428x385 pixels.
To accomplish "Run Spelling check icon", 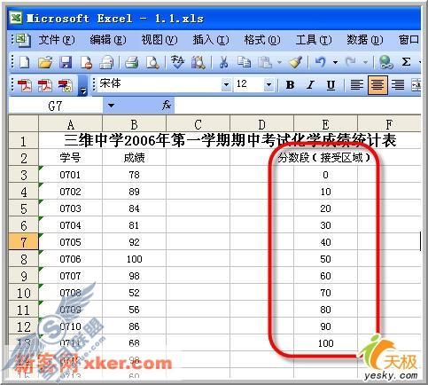I will (177, 62).
